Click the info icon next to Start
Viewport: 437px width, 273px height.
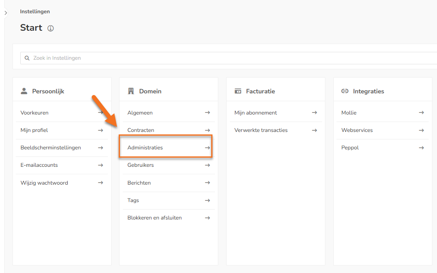[51, 28]
